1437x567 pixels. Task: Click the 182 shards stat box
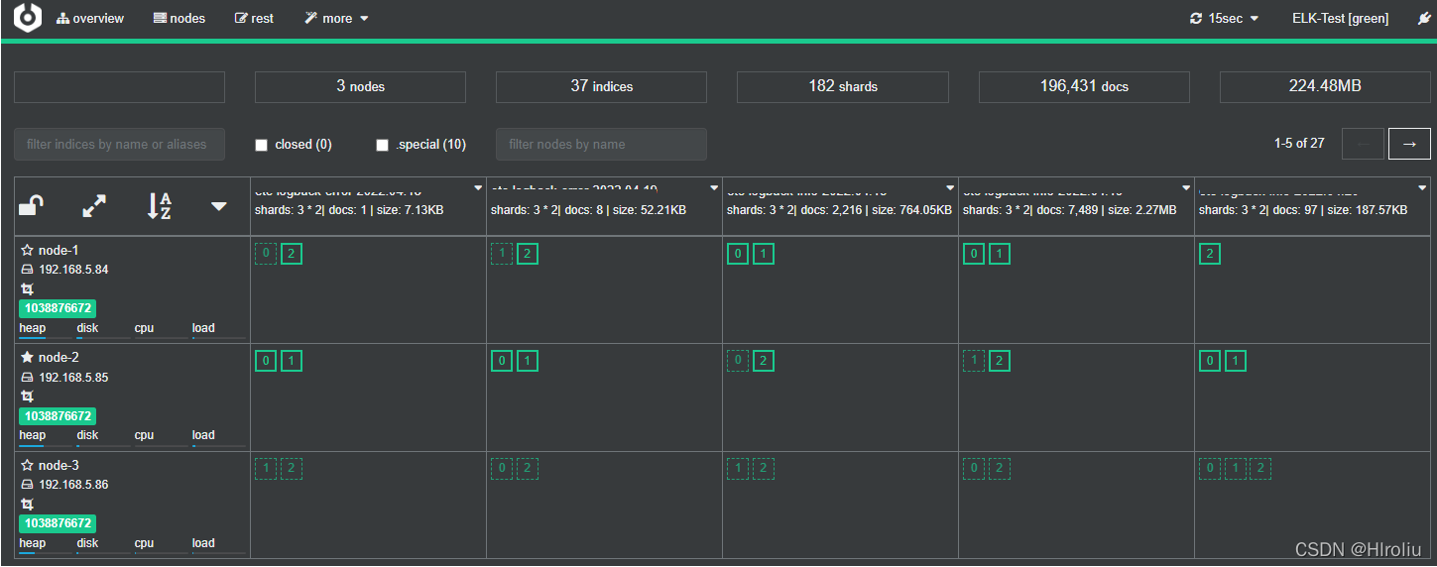point(843,86)
